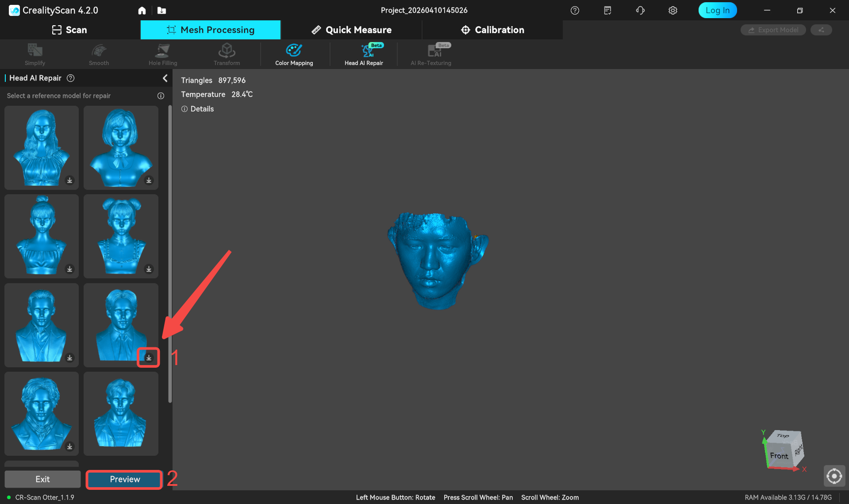
Task: Click the Exit button
Action: [42, 479]
